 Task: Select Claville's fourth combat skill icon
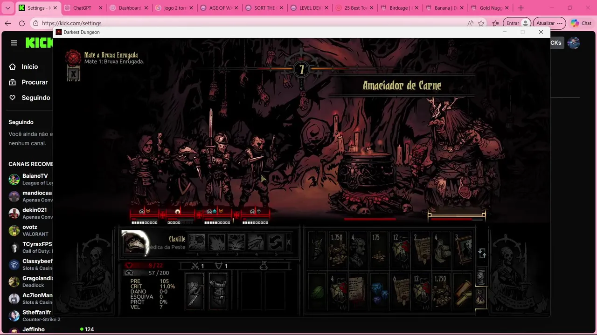pos(256,242)
